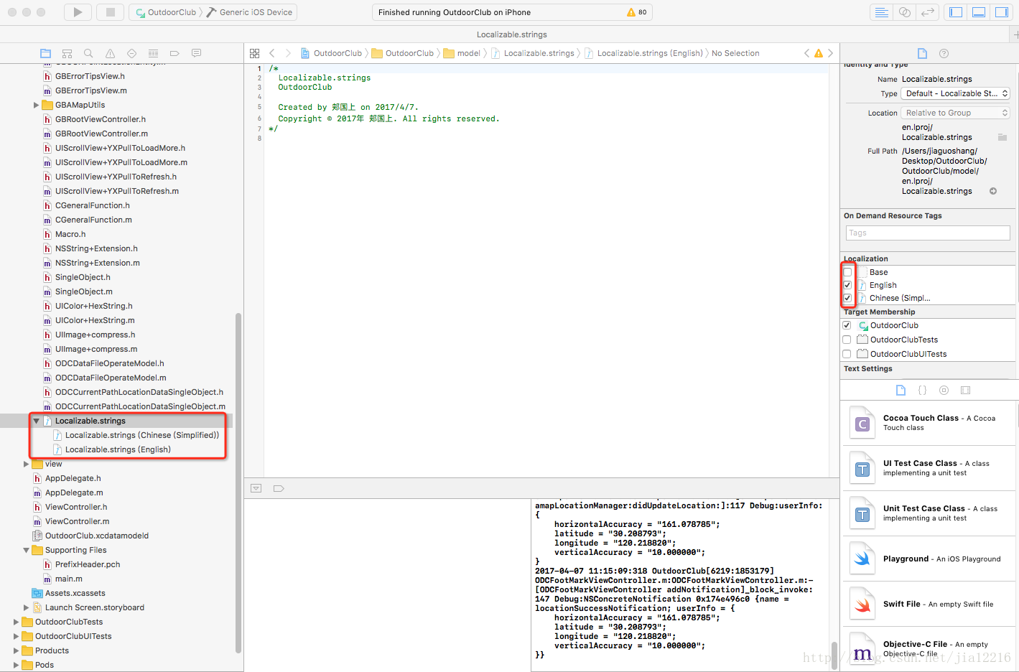The height and width of the screenshot is (672, 1019).
Task: Select OutdoorClub scheme in toolbar
Action: [x=166, y=12]
